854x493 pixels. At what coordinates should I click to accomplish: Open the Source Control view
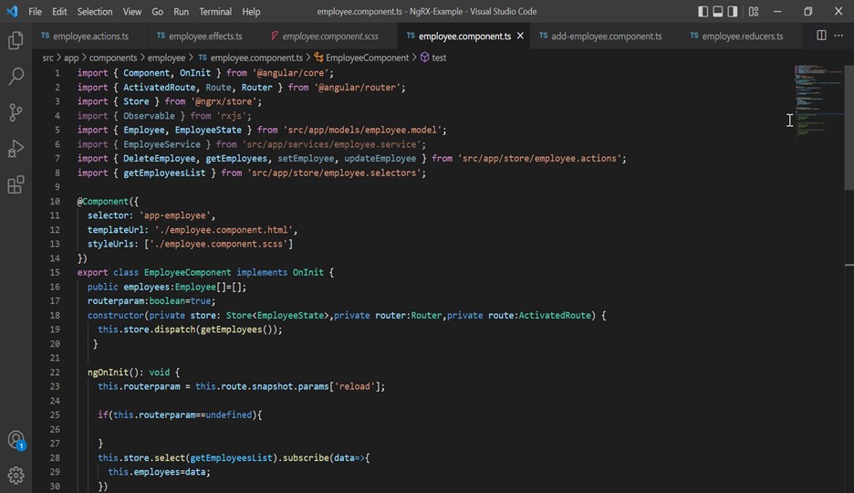[x=16, y=112]
